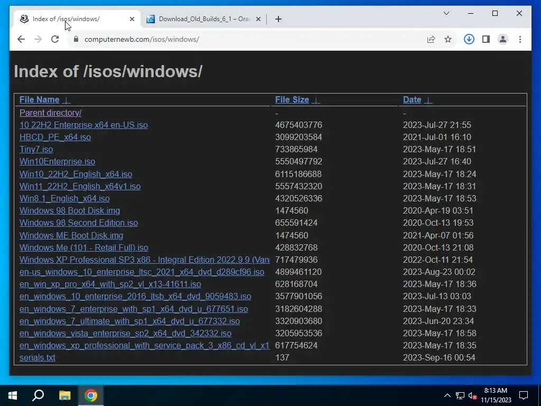Download Win10_22H2_English_x64.iso
Screen dimensions: 541x406
pyautogui.click(x=76, y=174)
